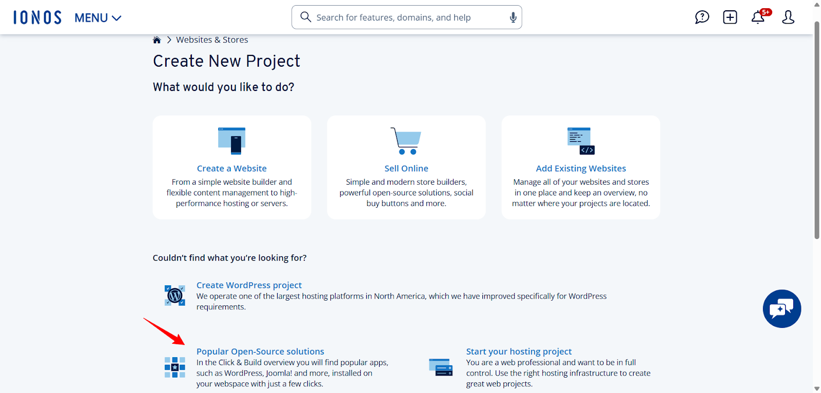Click the hosting project server icon
Image resolution: width=821 pixels, height=393 pixels.
click(441, 367)
